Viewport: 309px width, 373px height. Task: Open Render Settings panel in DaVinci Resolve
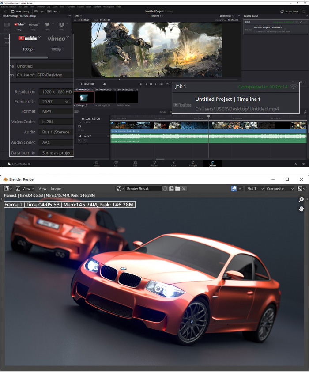21,11
